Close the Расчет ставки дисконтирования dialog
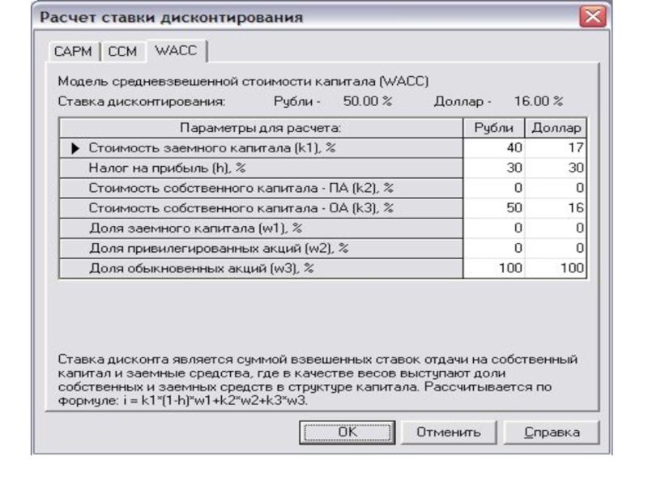Image resolution: width=648 pixels, height=486 pixels. point(593,16)
